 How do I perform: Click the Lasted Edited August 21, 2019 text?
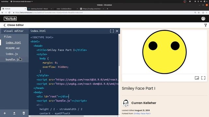[136, 110]
